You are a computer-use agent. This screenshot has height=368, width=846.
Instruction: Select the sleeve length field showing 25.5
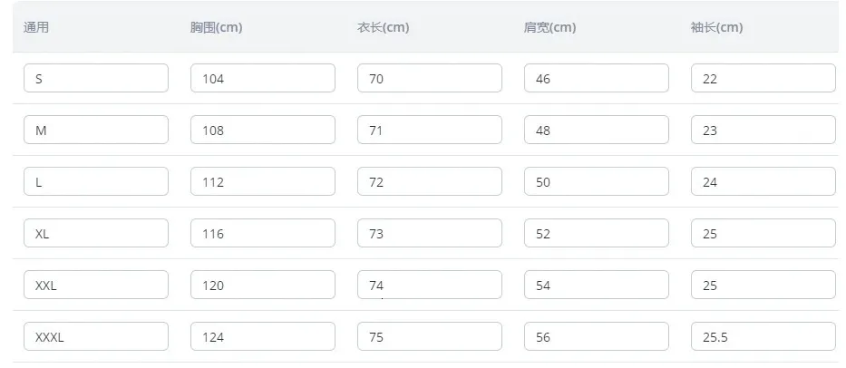(x=763, y=336)
